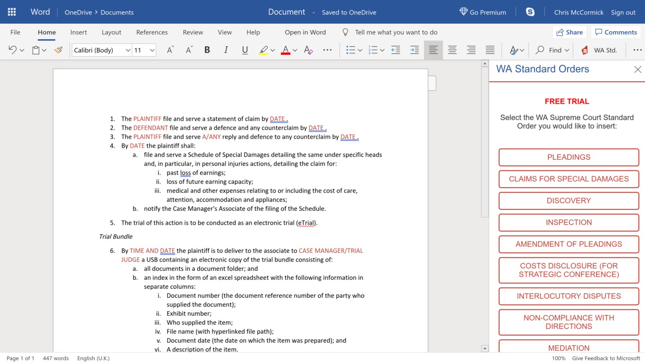Apply red font color

[285, 50]
